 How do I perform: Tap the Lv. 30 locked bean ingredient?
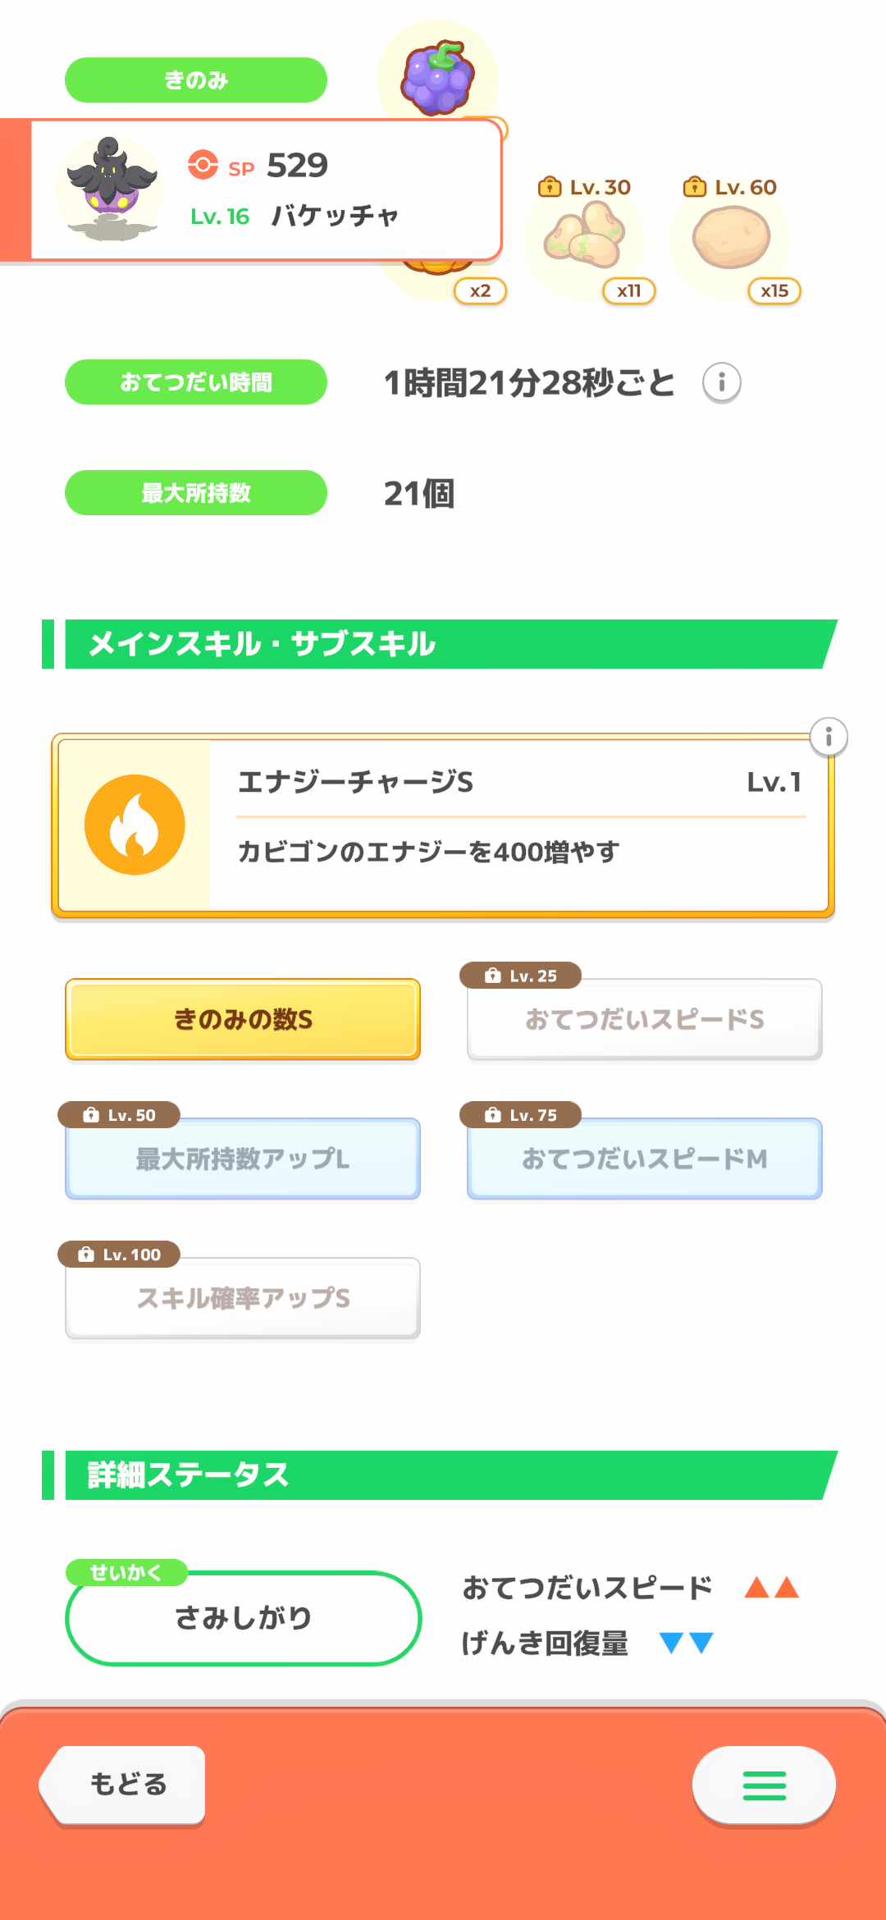click(x=585, y=240)
